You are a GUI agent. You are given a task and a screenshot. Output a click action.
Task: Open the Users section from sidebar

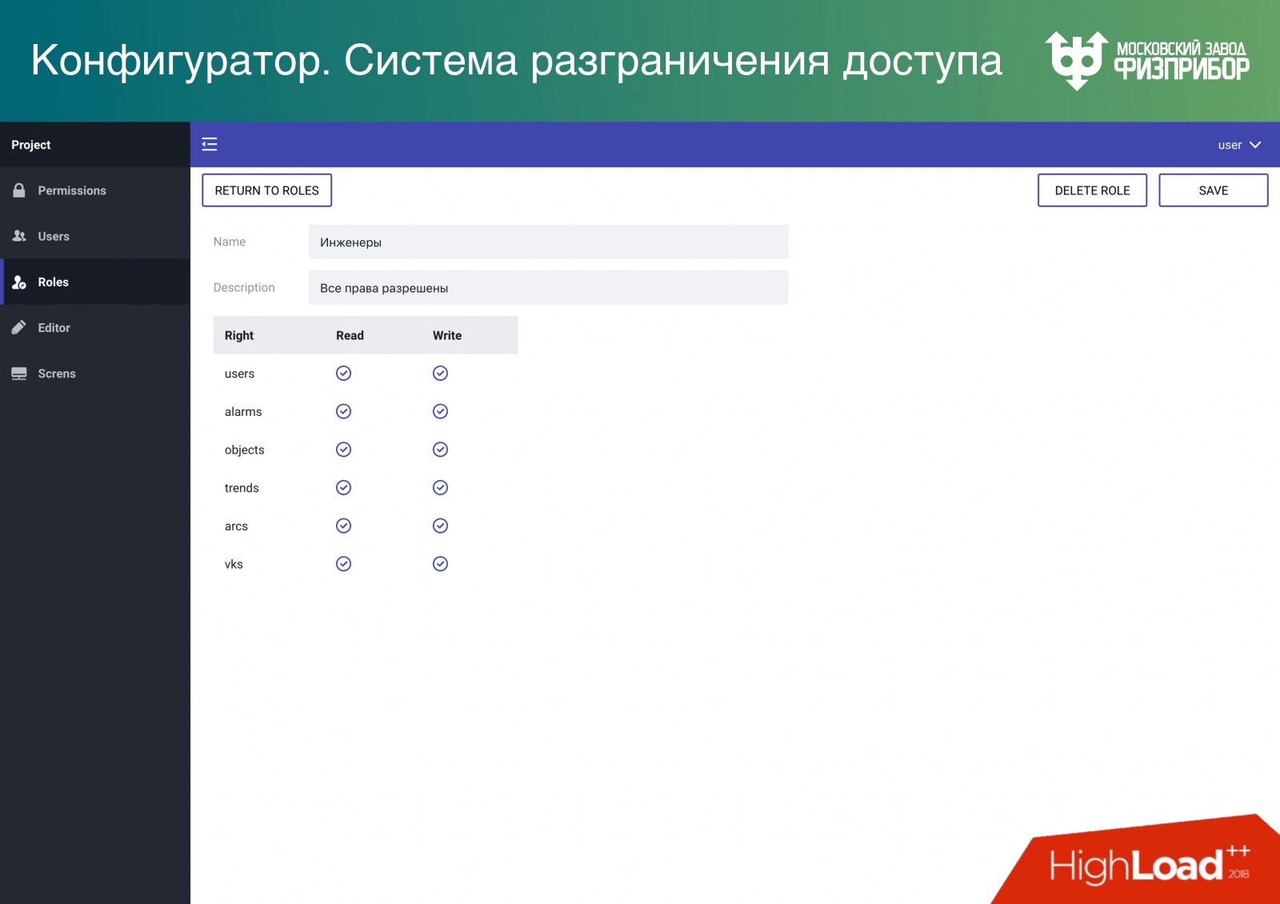[x=53, y=236]
